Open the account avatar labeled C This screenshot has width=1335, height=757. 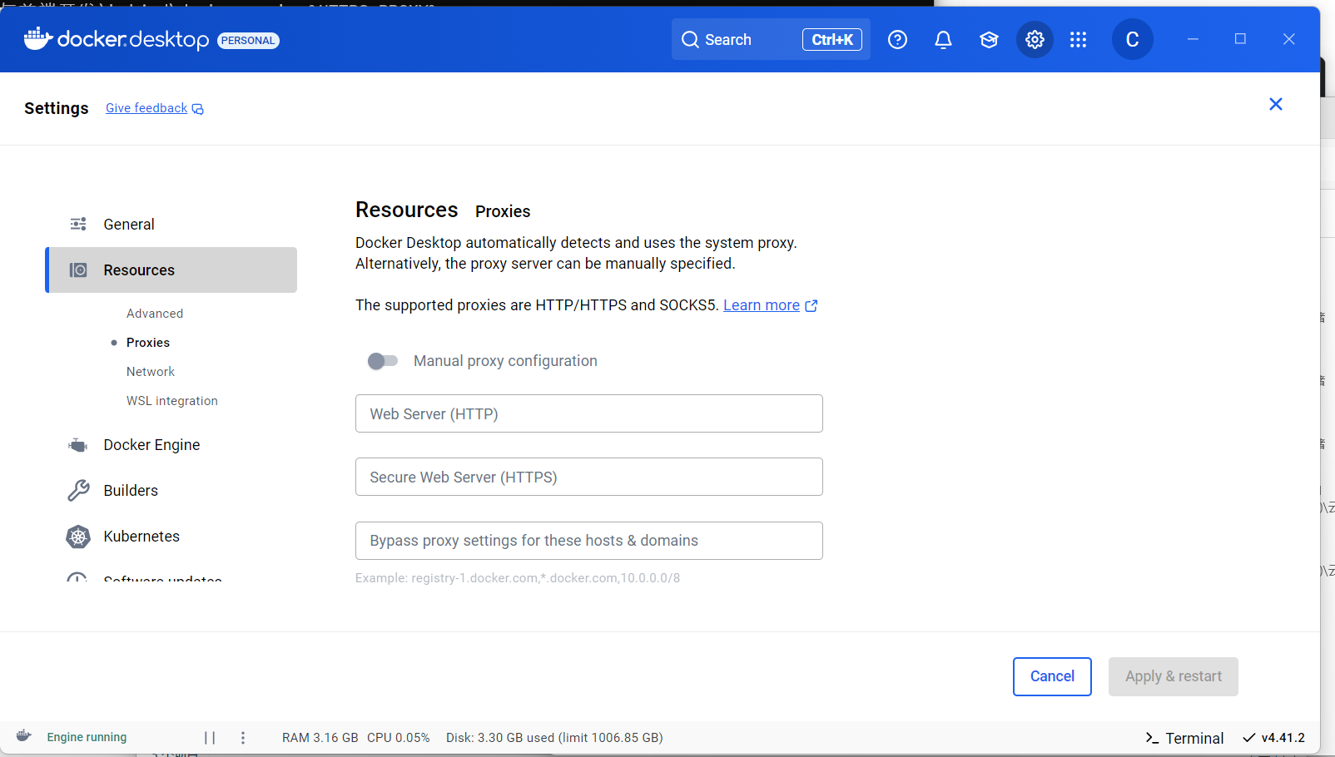[x=1132, y=39]
